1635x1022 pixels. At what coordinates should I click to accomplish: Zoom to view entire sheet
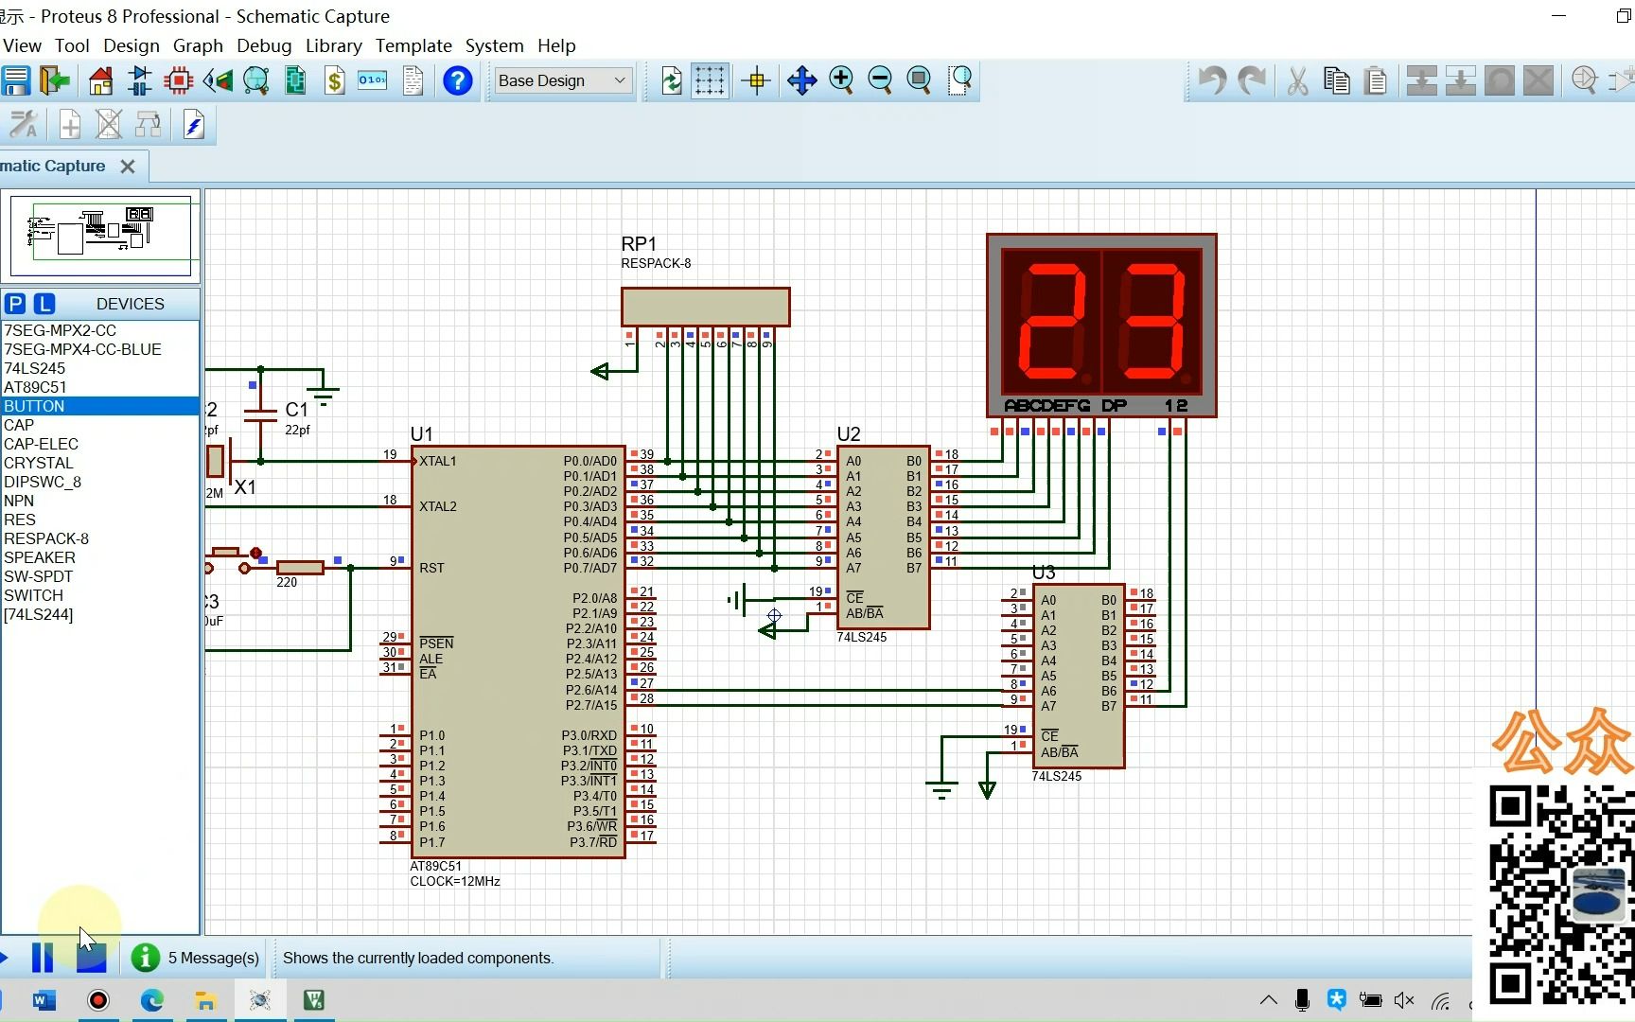[x=919, y=80]
